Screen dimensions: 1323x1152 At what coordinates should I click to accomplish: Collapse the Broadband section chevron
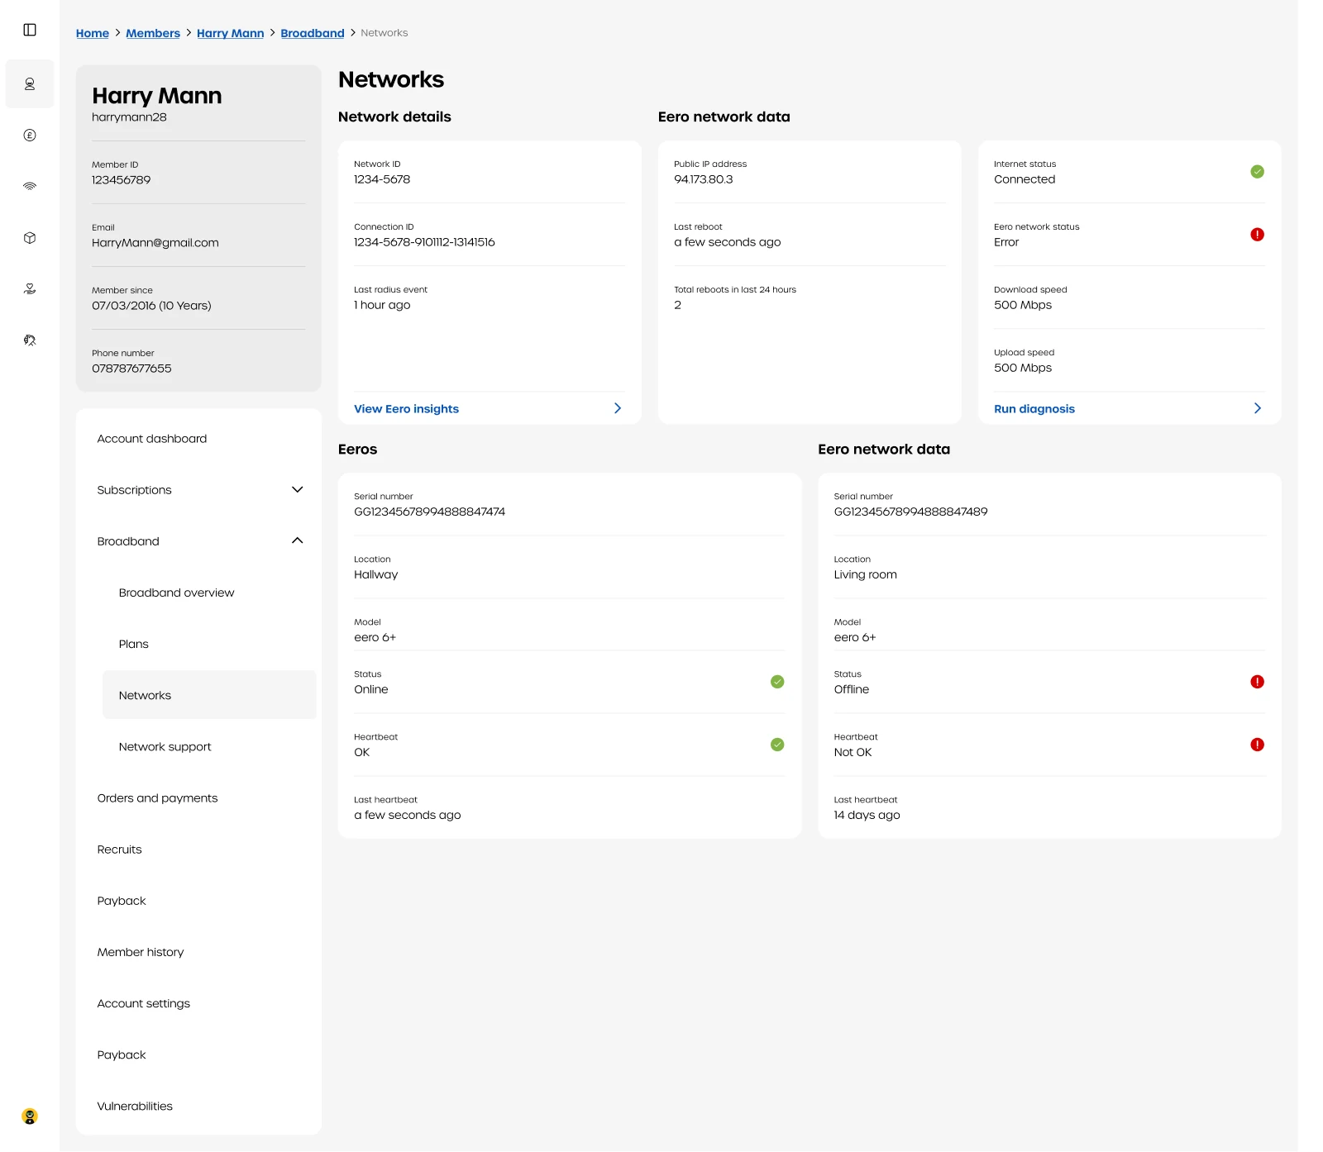[298, 541]
